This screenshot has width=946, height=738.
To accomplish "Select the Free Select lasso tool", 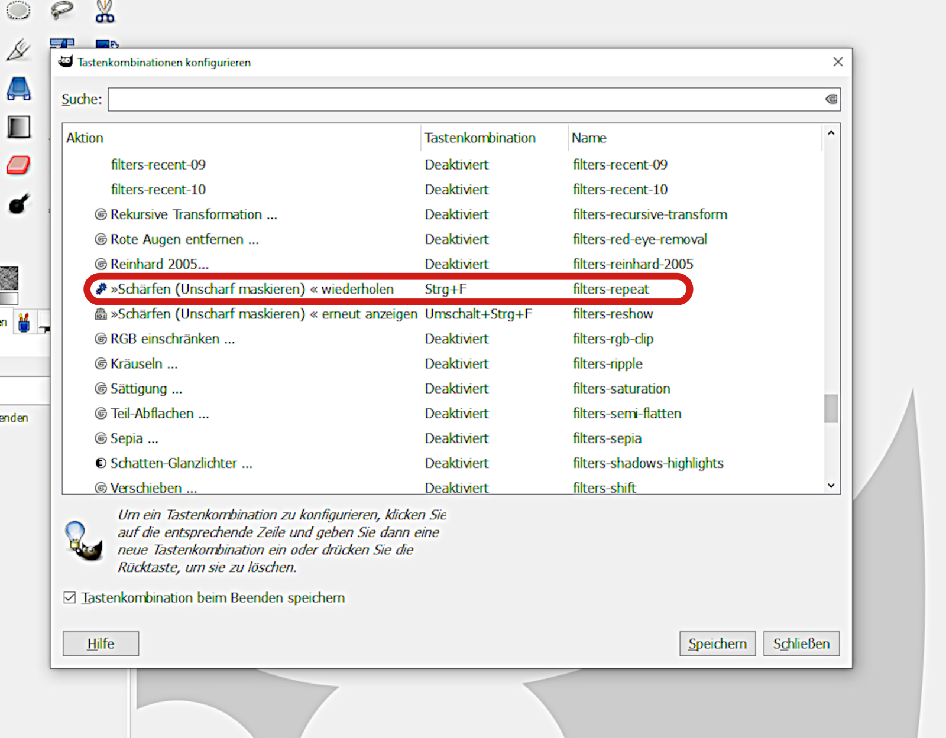I will (x=61, y=10).
